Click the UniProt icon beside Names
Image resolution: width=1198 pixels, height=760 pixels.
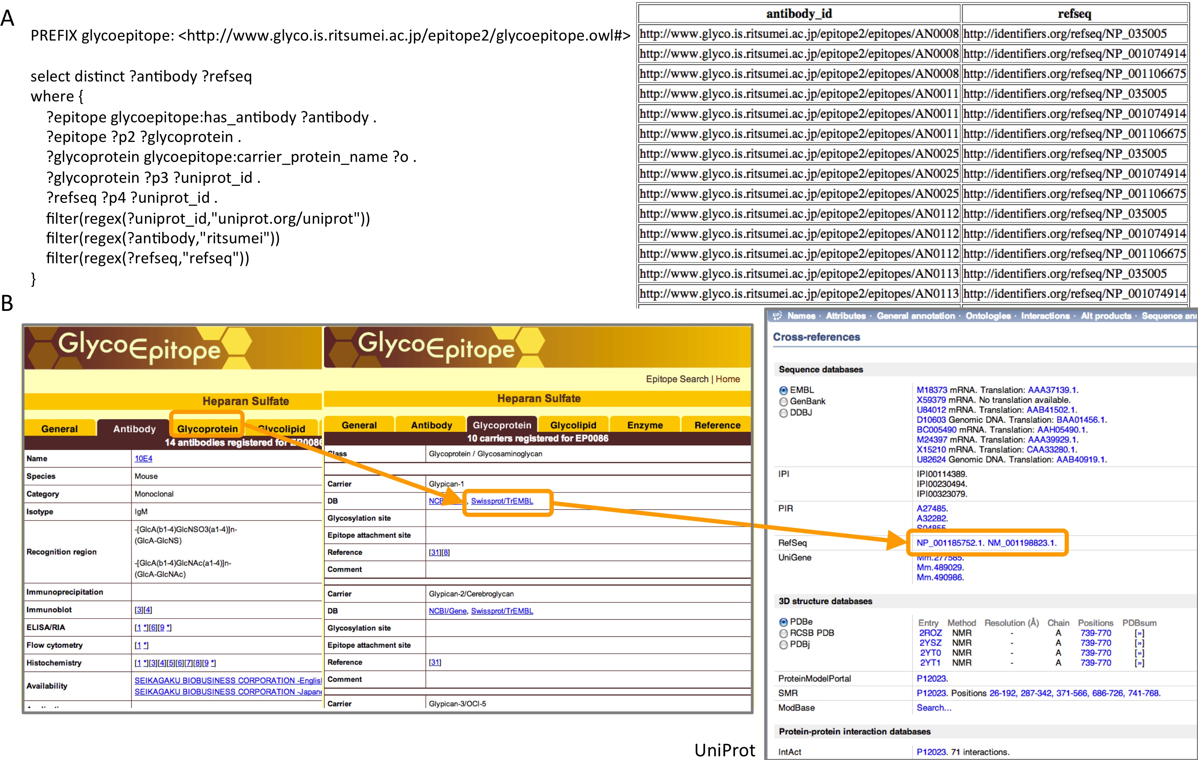[777, 316]
